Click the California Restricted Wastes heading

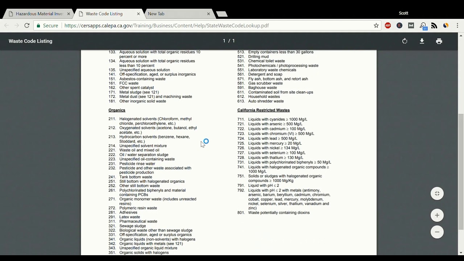pyautogui.click(x=264, y=110)
